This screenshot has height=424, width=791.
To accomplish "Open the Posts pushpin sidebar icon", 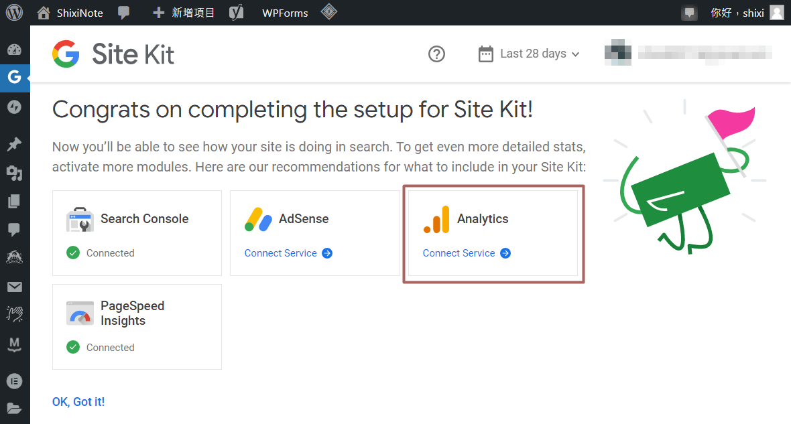I will (x=14, y=145).
